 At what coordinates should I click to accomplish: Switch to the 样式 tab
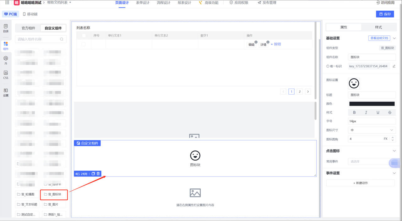click(378, 27)
